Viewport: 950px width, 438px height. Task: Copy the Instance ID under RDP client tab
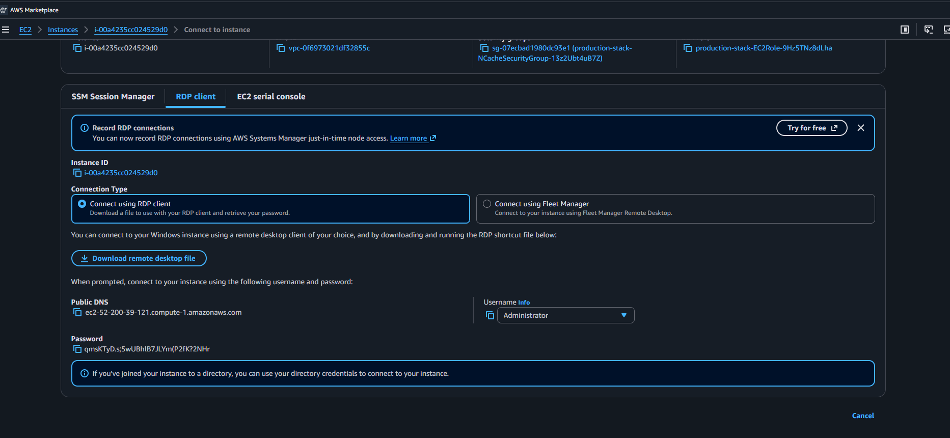pos(77,173)
